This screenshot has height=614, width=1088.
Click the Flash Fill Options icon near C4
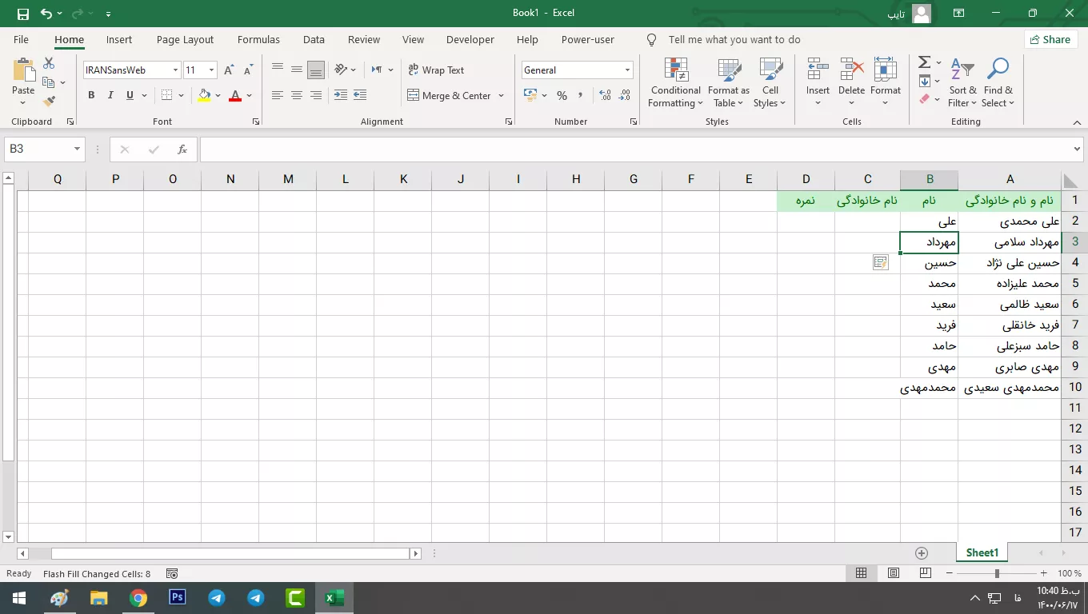tap(881, 262)
